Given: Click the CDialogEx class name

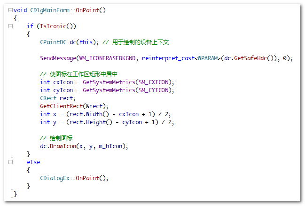Looking at the screenshot, I should pyautogui.click(x=55, y=178).
